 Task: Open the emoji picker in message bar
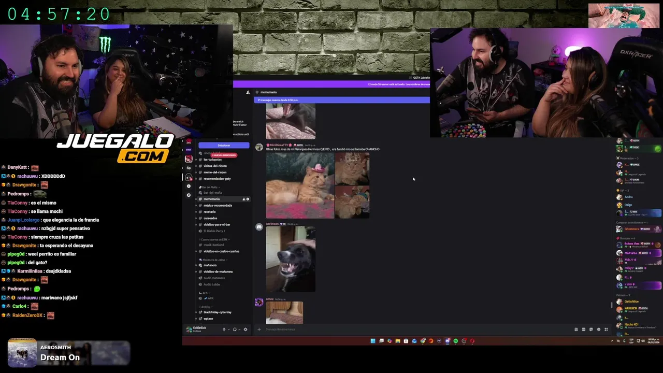click(x=599, y=329)
